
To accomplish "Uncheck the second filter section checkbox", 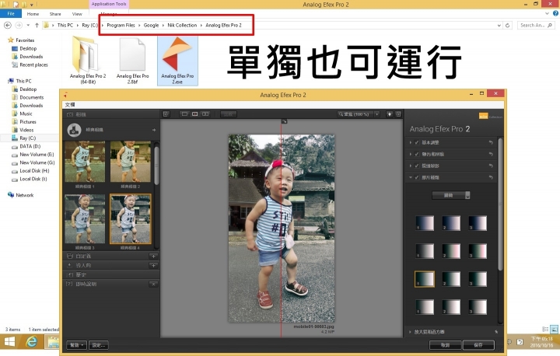I will point(417,154).
